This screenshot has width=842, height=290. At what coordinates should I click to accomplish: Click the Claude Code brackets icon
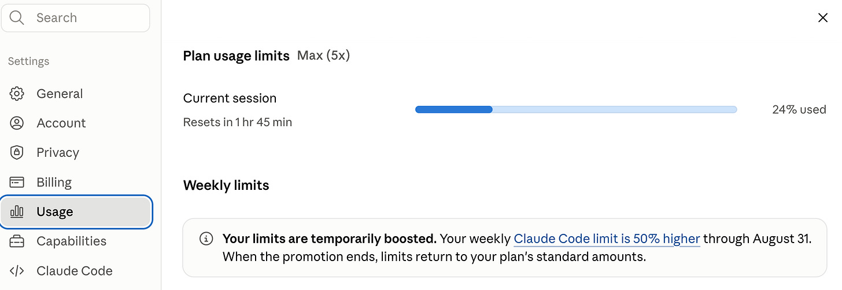tap(17, 271)
